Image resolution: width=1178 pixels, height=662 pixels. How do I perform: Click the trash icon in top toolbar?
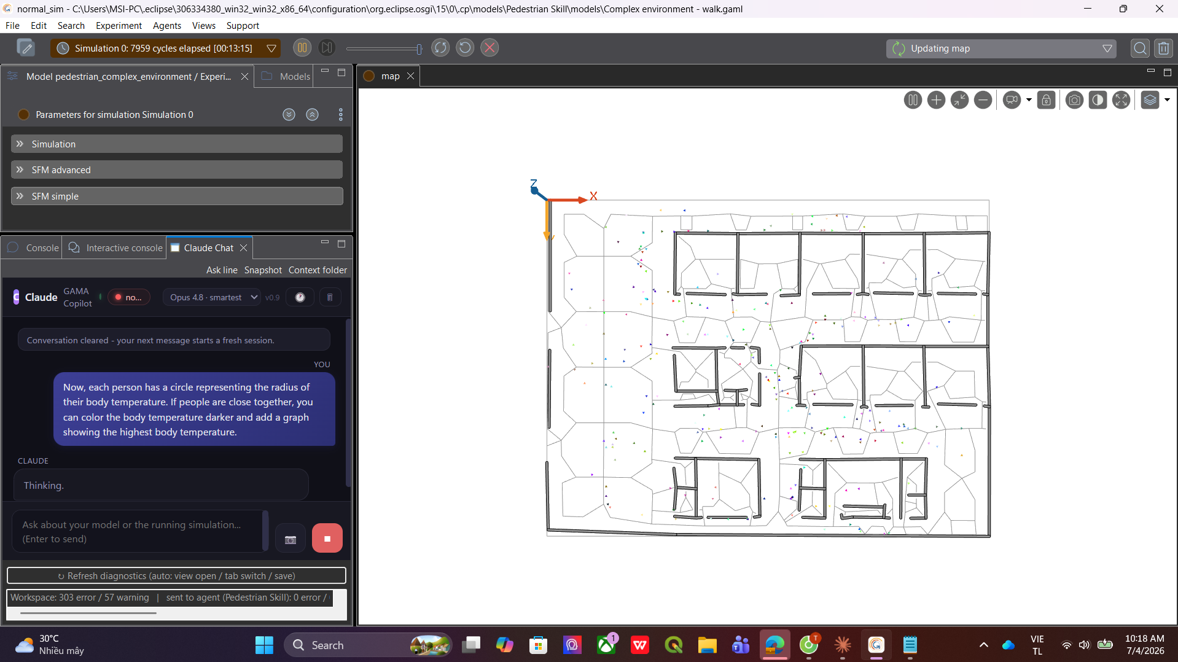tap(1163, 49)
